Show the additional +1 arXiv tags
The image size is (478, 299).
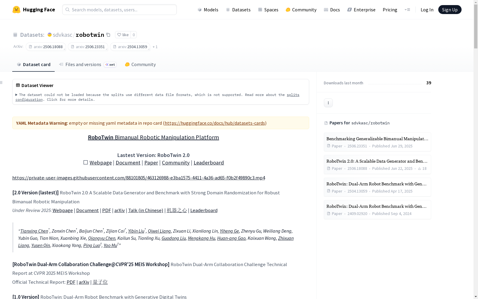tap(155, 47)
